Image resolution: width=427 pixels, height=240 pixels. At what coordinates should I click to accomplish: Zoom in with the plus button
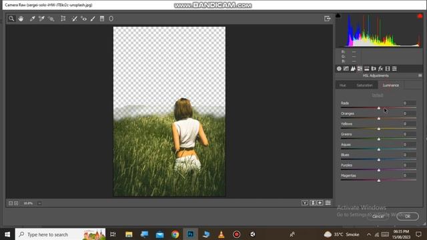[16, 203]
